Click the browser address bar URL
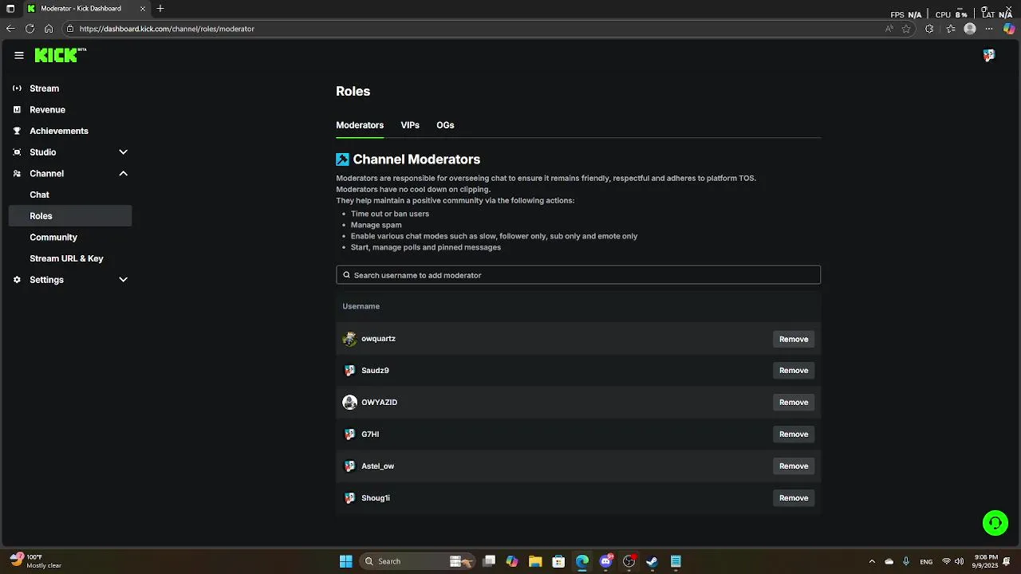The height and width of the screenshot is (574, 1021). [x=167, y=29]
